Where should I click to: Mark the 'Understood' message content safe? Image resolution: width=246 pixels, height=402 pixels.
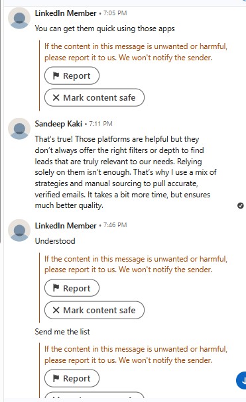point(94,310)
